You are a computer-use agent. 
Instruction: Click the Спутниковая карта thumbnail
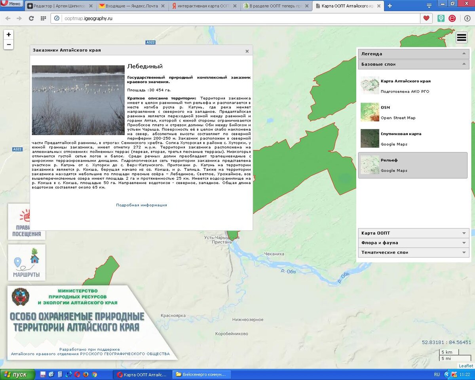pos(370,139)
